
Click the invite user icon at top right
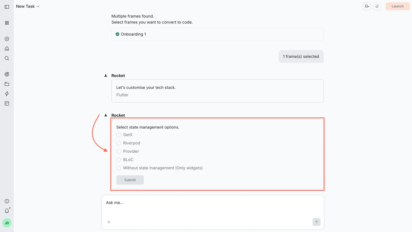367,6
